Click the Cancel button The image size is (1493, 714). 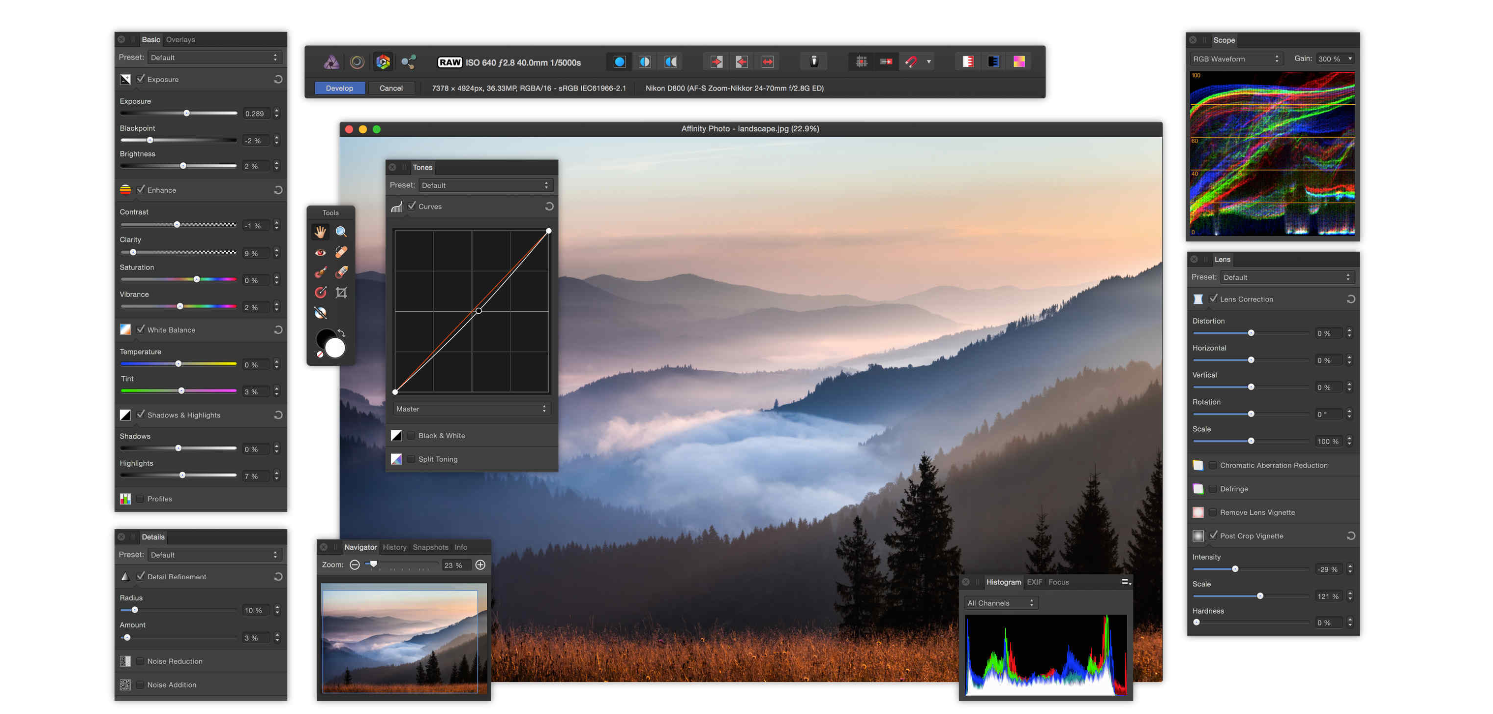390,88
